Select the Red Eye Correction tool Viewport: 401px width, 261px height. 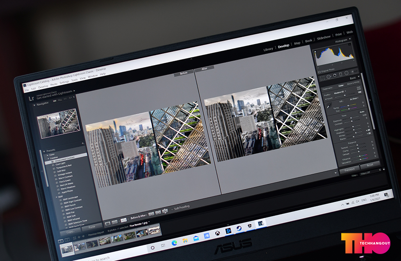[335, 75]
